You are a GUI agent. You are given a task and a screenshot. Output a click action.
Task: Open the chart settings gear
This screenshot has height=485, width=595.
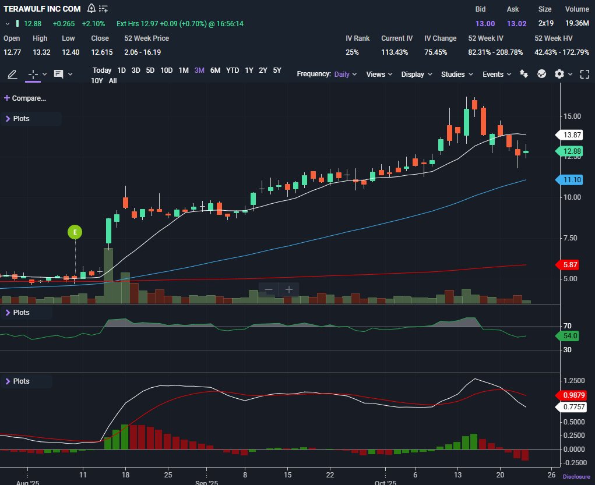click(x=559, y=74)
